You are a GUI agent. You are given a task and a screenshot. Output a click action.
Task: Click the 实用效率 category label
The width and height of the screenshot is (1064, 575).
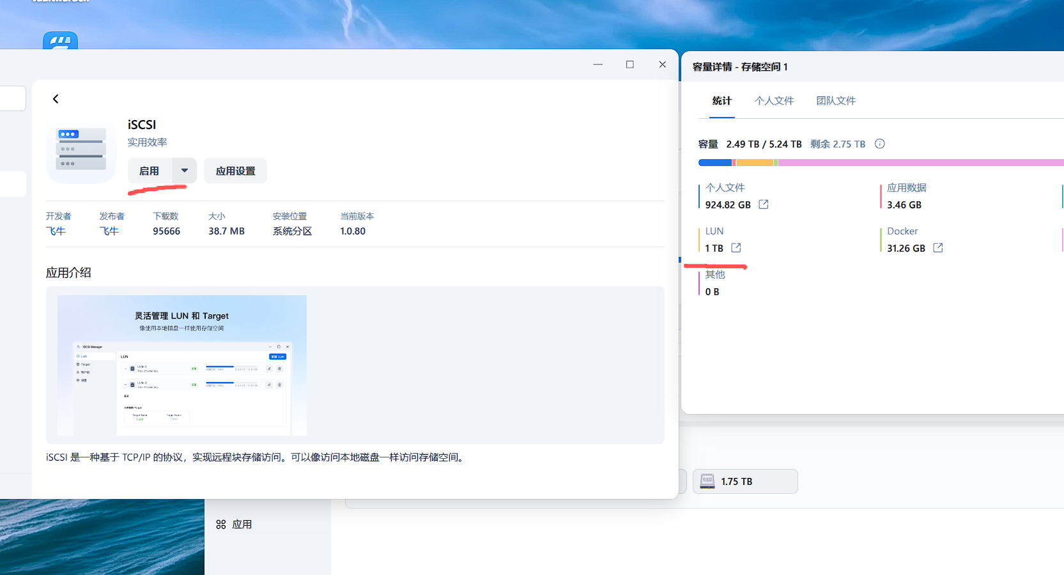coord(147,142)
